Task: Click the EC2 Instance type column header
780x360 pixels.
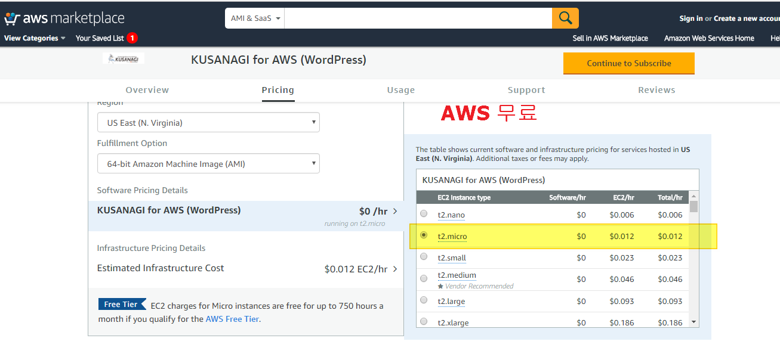Action: pyautogui.click(x=464, y=197)
